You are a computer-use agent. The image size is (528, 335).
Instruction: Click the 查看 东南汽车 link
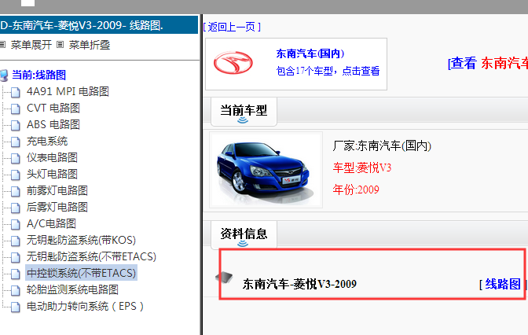tap(488, 63)
